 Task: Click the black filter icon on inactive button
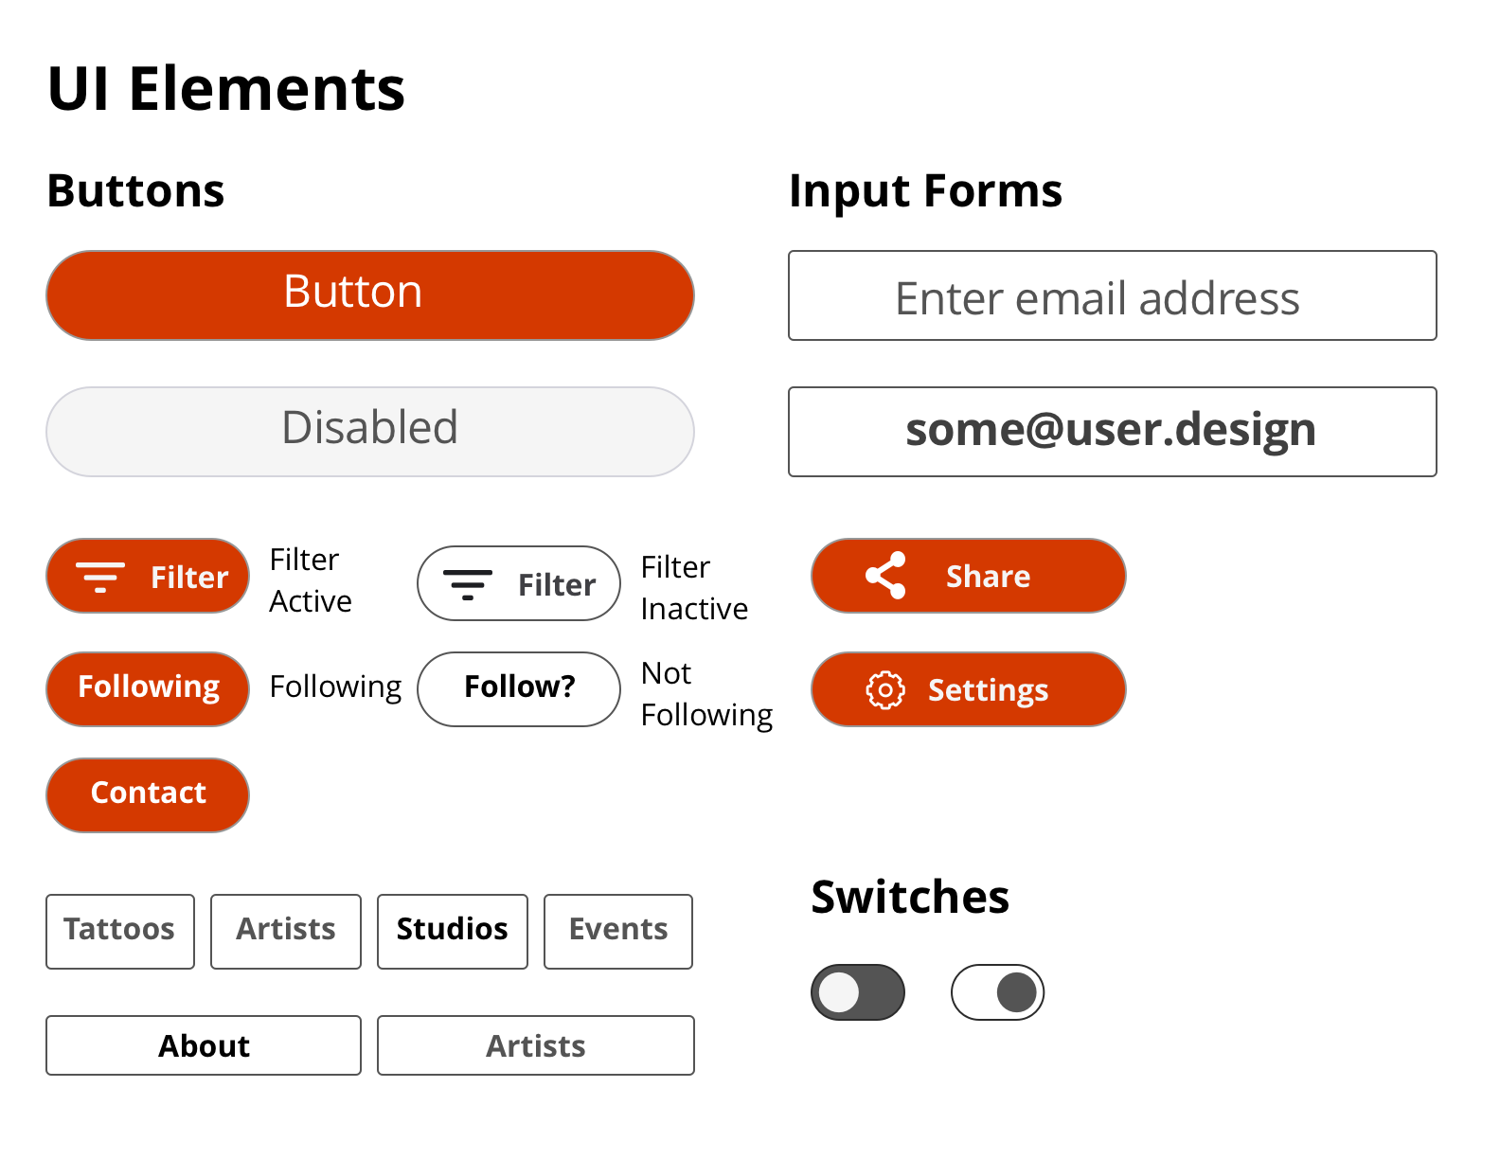[x=468, y=585]
